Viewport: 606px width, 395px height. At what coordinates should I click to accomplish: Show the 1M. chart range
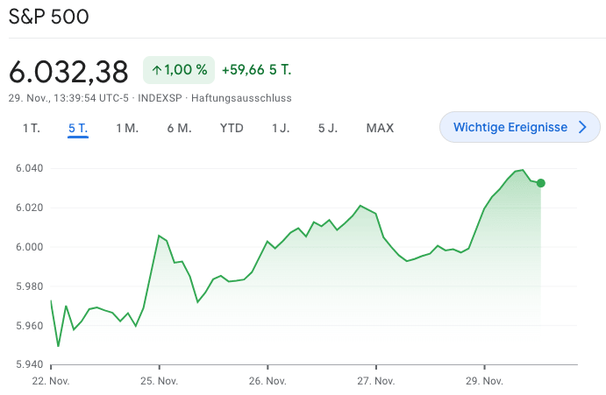click(x=127, y=128)
